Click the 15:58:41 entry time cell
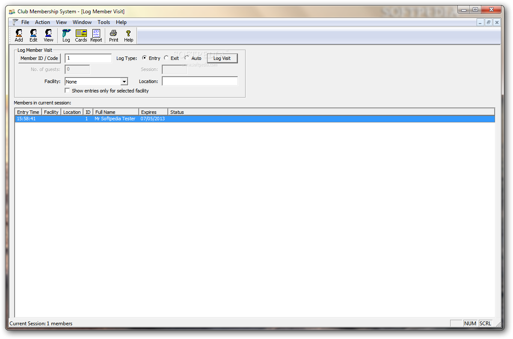This screenshot has height=339, width=513. [26, 119]
